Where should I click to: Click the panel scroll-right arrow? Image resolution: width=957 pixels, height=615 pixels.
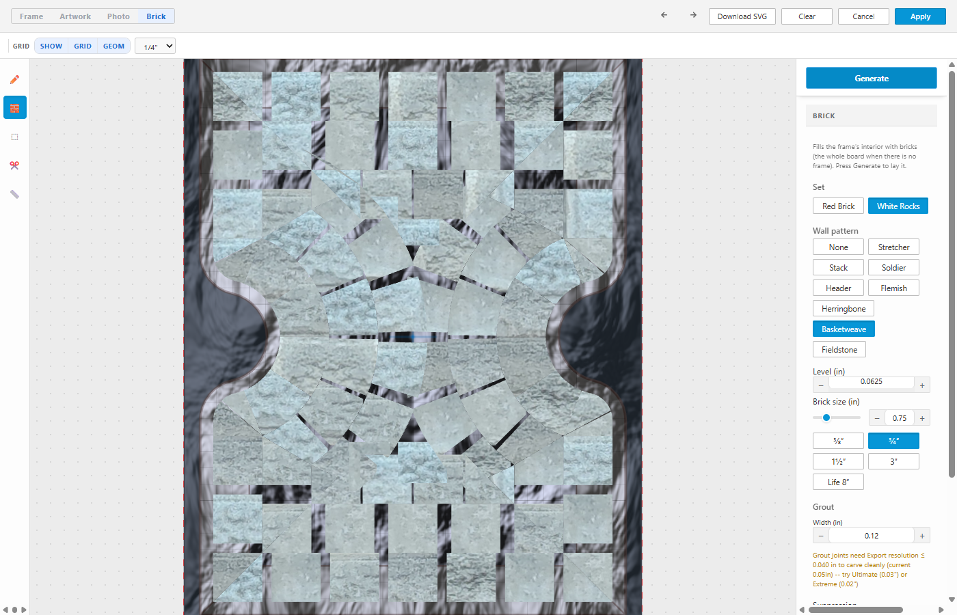pyautogui.click(x=941, y=610)
